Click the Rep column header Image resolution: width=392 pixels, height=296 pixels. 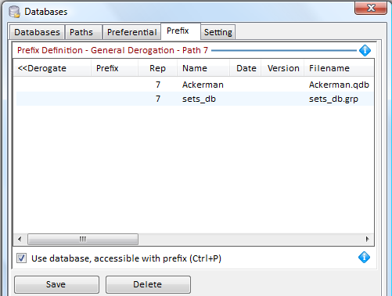click(157, 68)
